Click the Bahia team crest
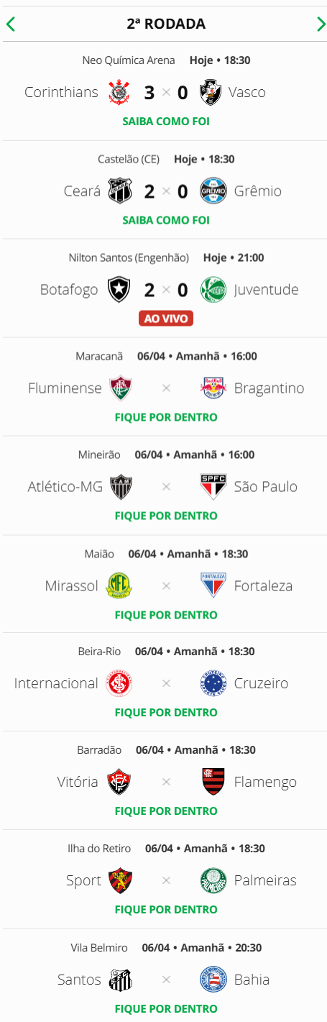Image resolution: width=327 pixels, height=1022 pixels. [x=213, y=979]
